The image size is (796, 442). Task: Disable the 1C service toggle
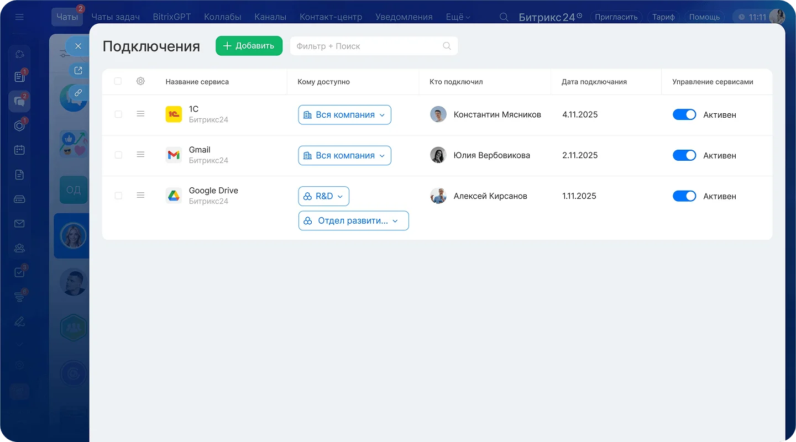684,114
